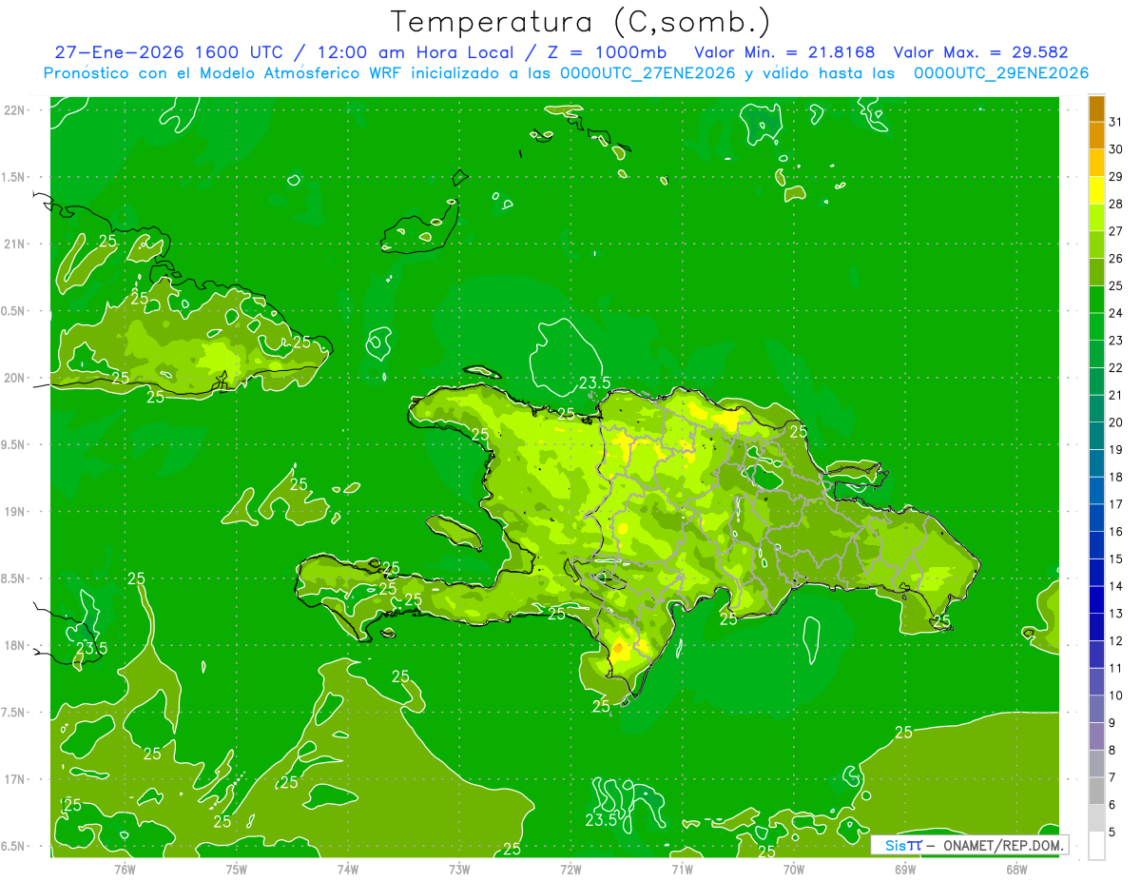Pick the white swatch below the 5 mark
The image size is (1141, 882).
1096,845
